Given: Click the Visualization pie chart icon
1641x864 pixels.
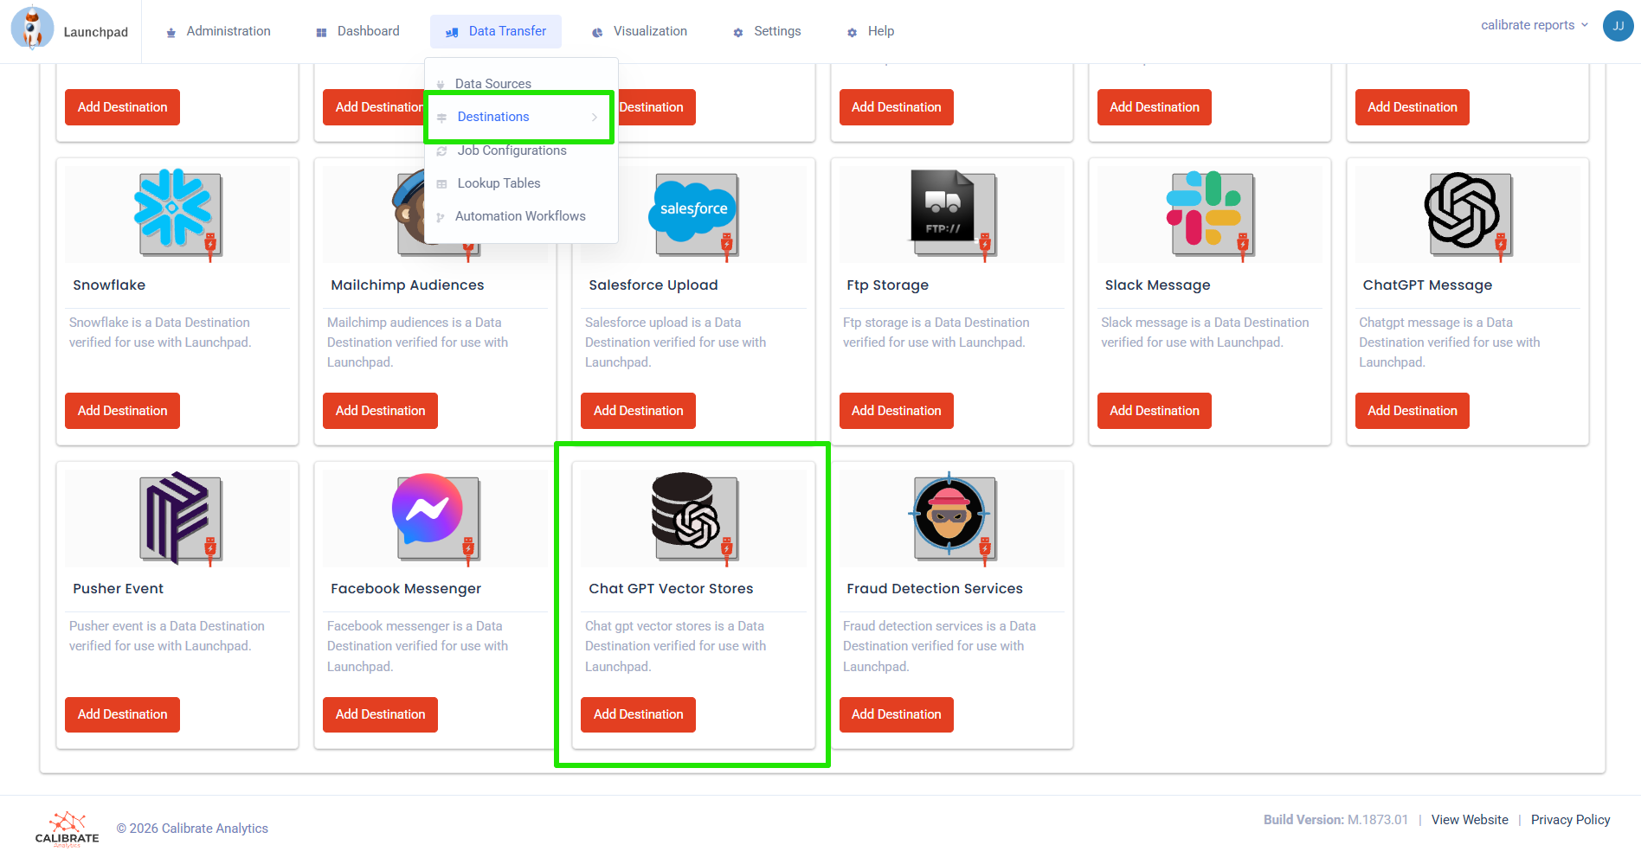Looking at the screenshot, I should 597,32.
